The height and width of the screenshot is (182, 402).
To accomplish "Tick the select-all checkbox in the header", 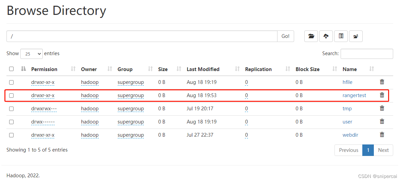I will 11,69.
